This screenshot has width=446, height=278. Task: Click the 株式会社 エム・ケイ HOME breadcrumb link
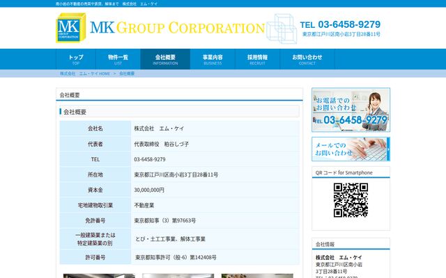coord(85,74)
